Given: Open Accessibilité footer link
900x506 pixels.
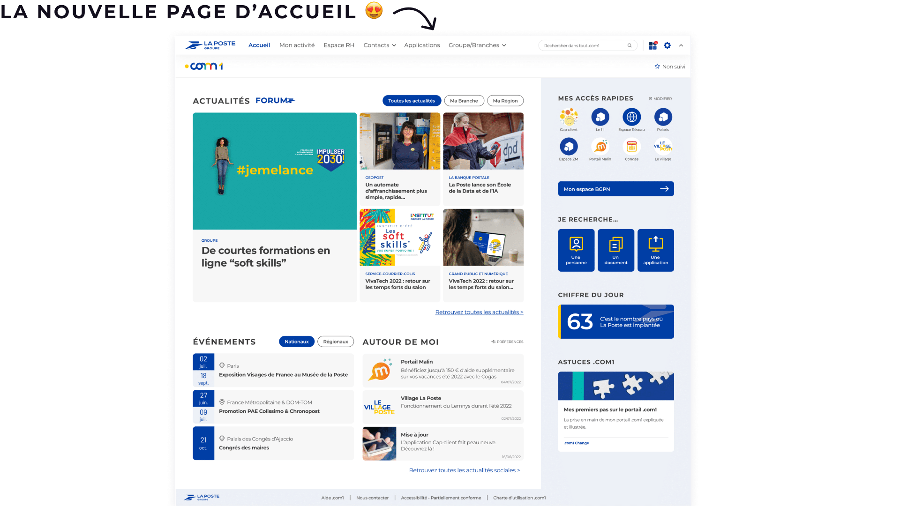Looking at the screenshot, I should 441,498.
